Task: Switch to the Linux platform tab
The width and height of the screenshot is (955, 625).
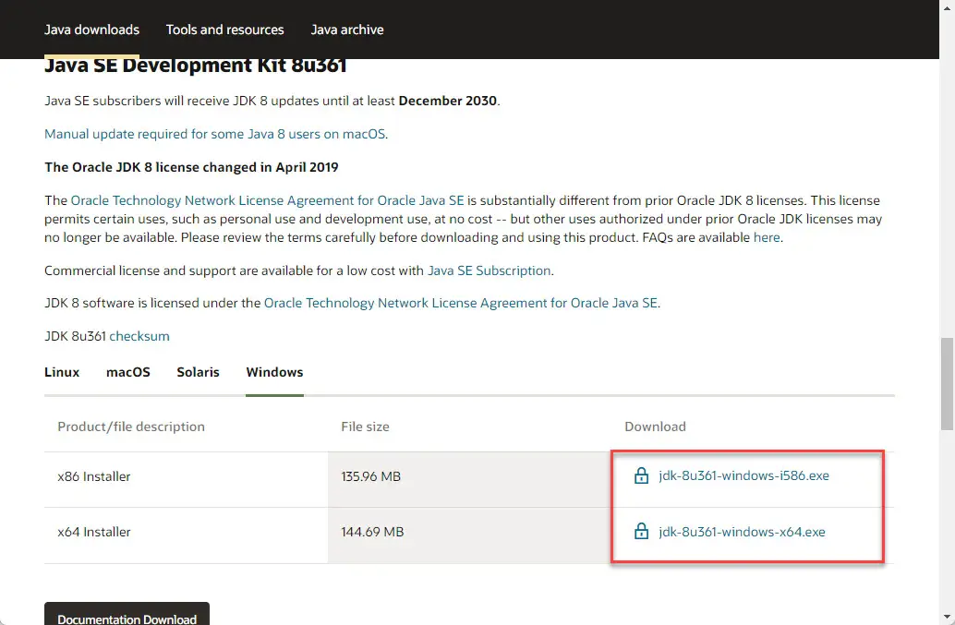Action: point(62,372)
